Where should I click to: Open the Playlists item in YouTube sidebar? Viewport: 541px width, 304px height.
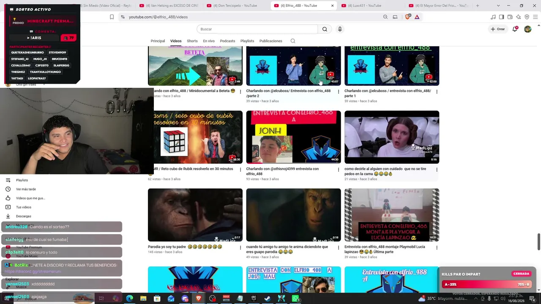point(22,180)
